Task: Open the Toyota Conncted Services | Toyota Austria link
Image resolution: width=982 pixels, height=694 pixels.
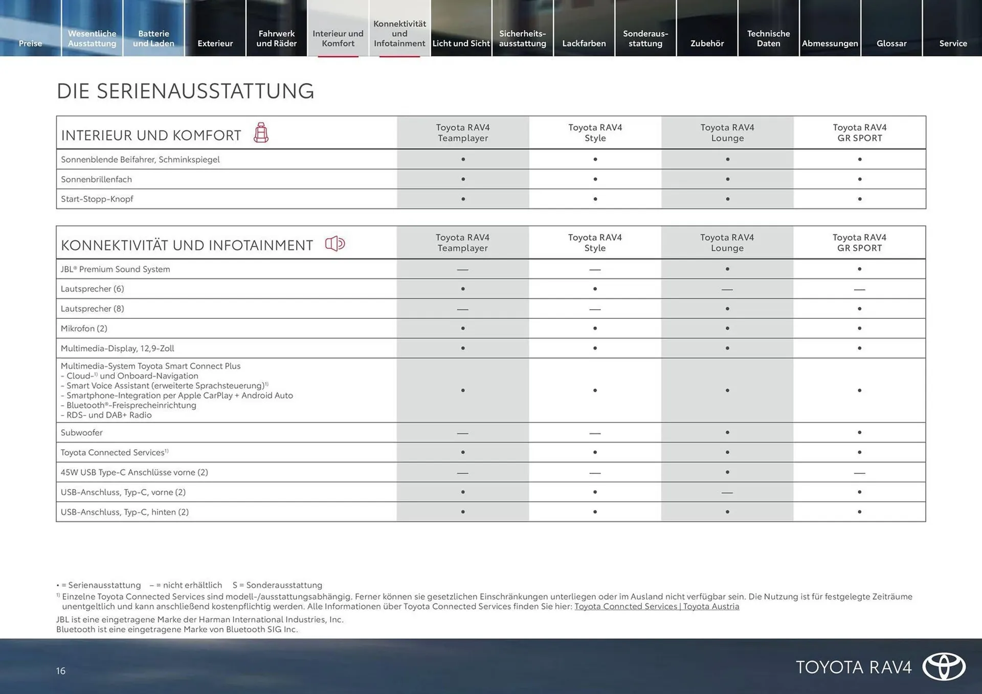Action: click(658, 606)
